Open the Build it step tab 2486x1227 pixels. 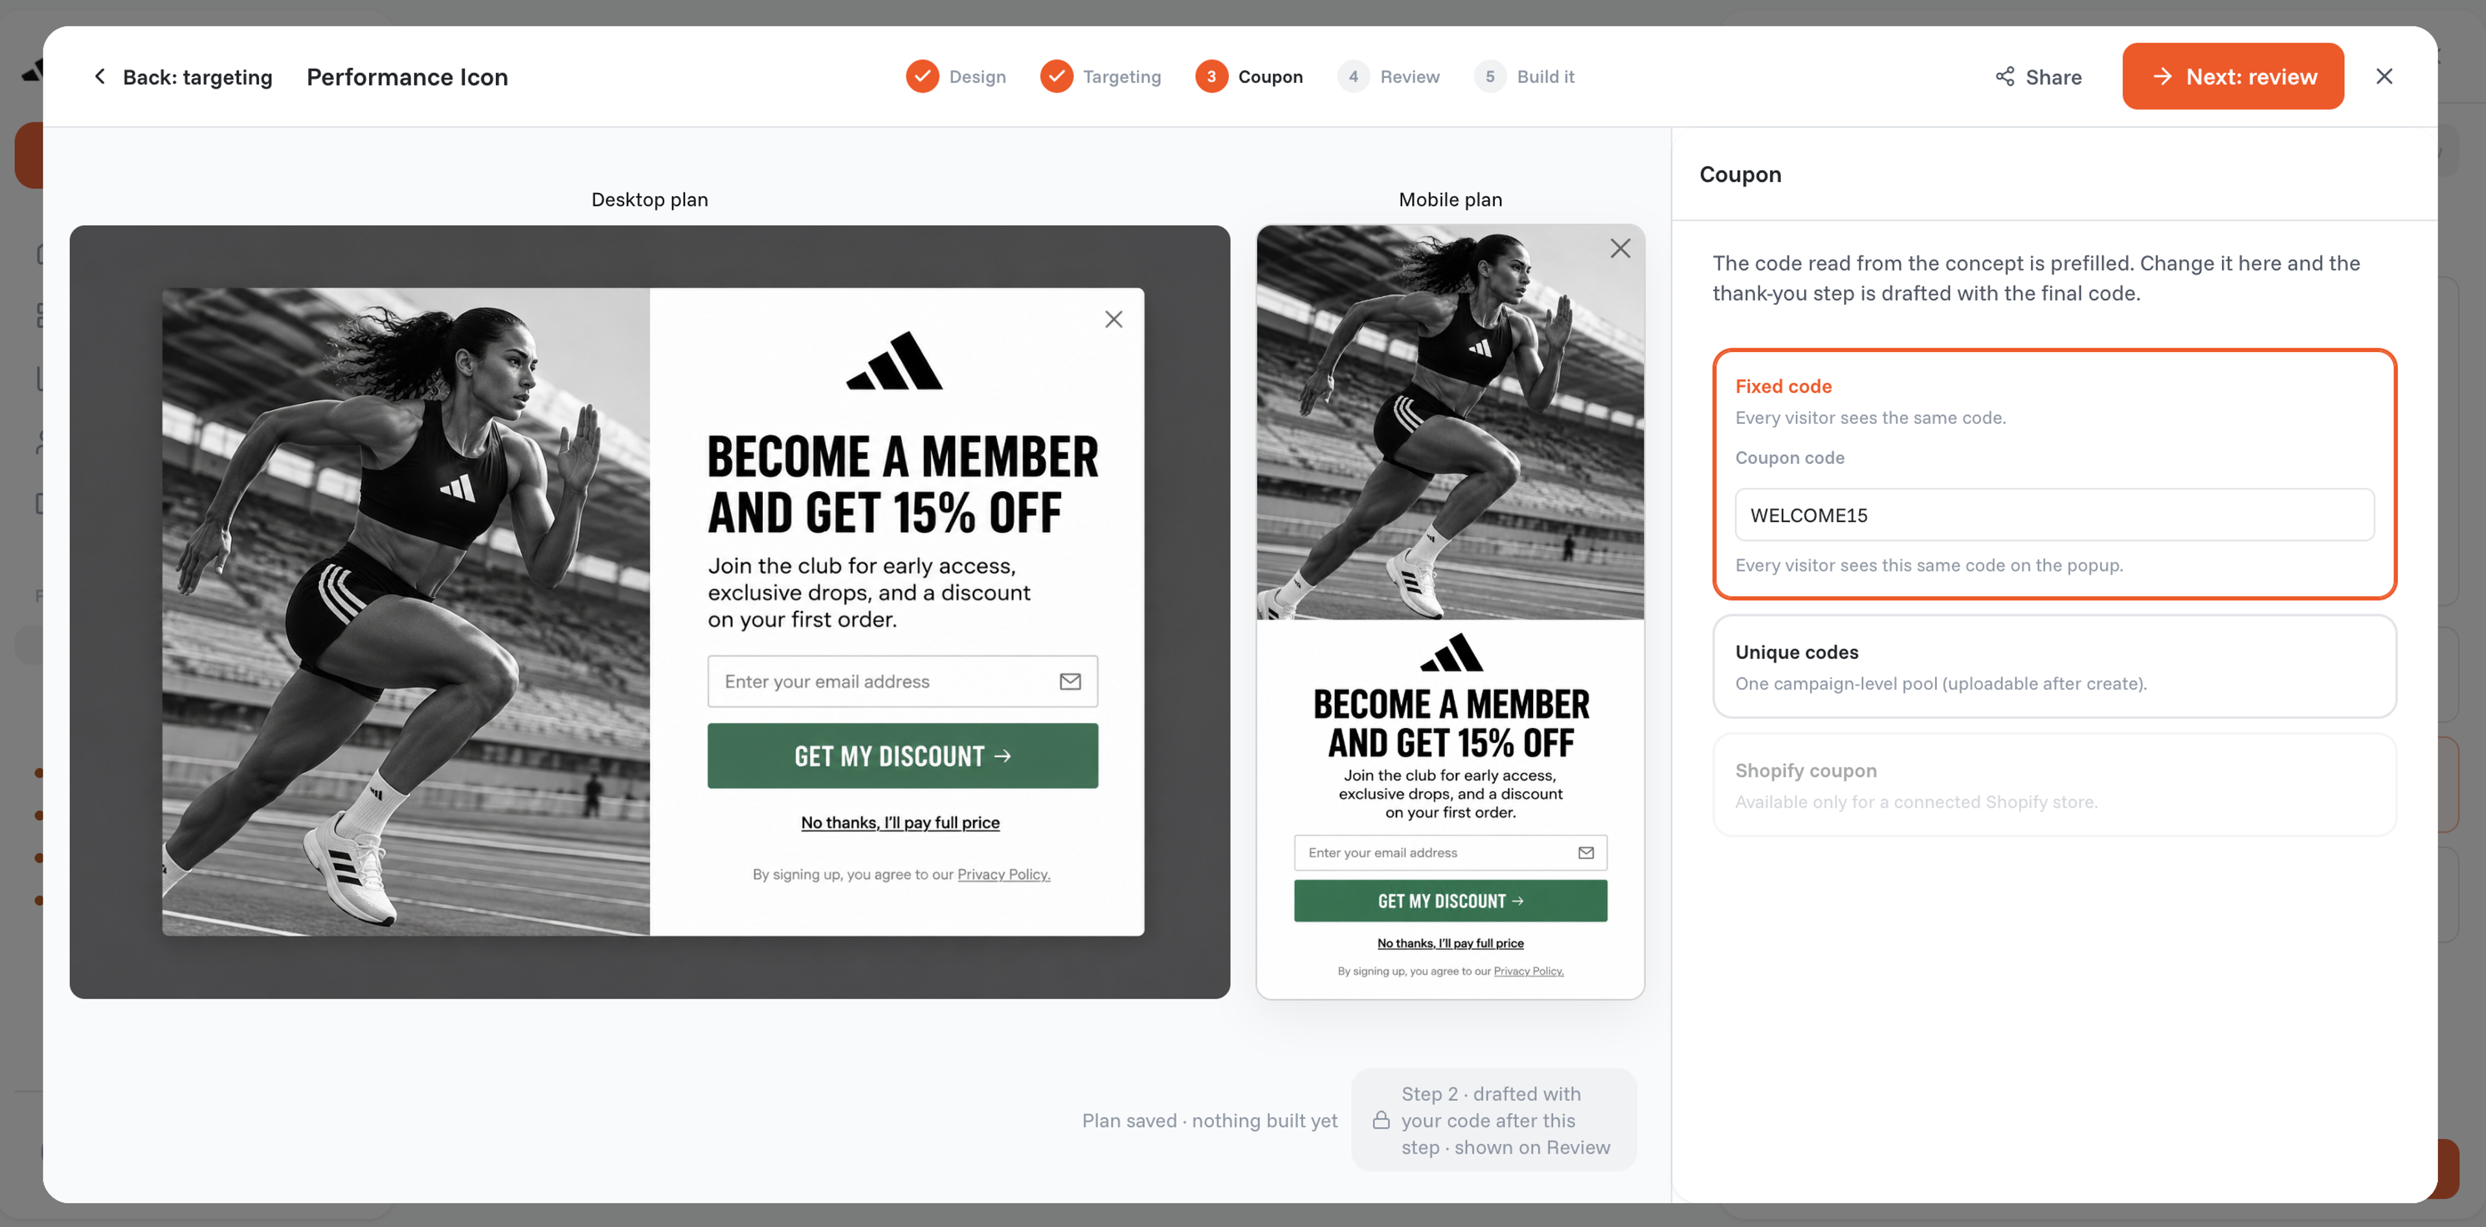(x=1525, y=76)
